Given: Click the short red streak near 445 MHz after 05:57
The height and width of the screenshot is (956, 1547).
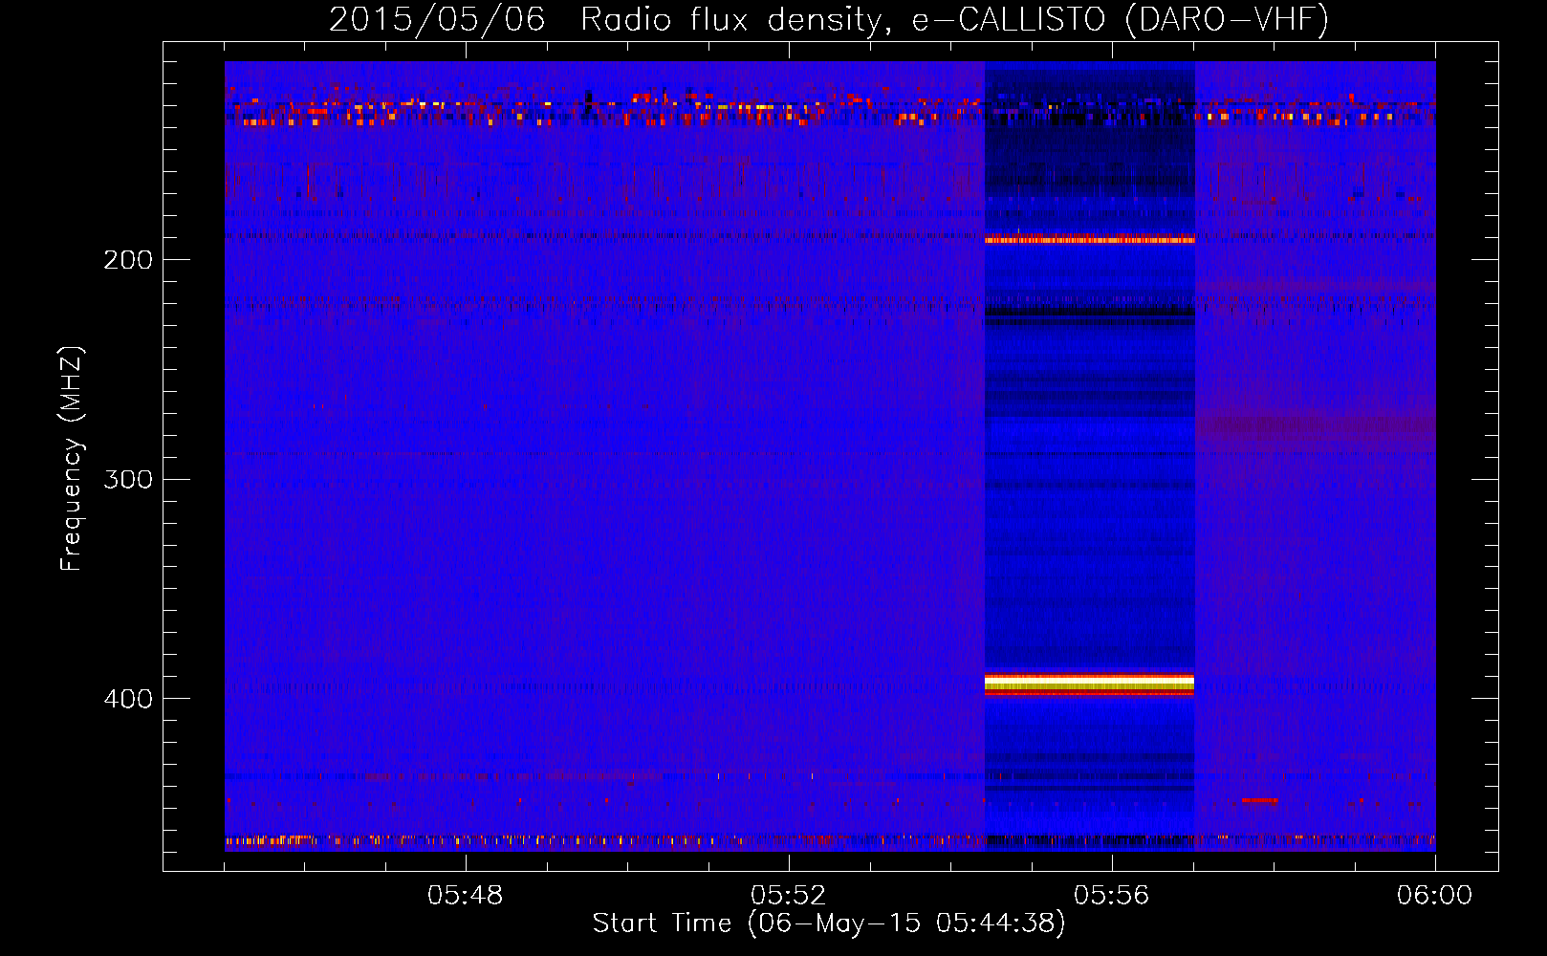Looking at the screenshot, I should click(x=1259, y=800).
